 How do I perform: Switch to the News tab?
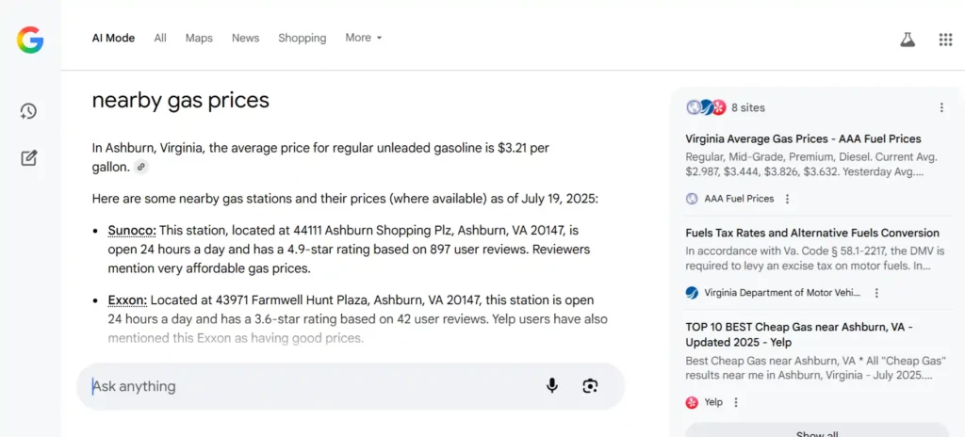point(246,39)
